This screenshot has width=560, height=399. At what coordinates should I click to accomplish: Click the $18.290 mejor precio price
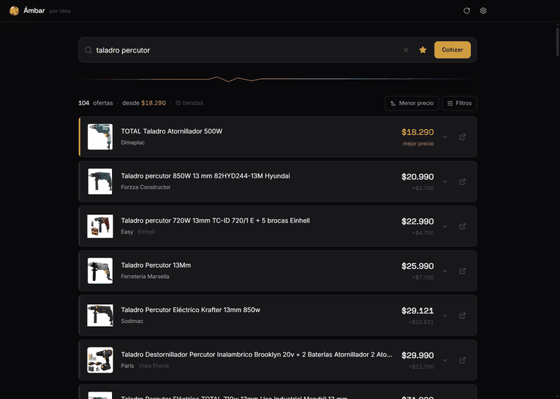pyautogui.click(x=418, y=132)
